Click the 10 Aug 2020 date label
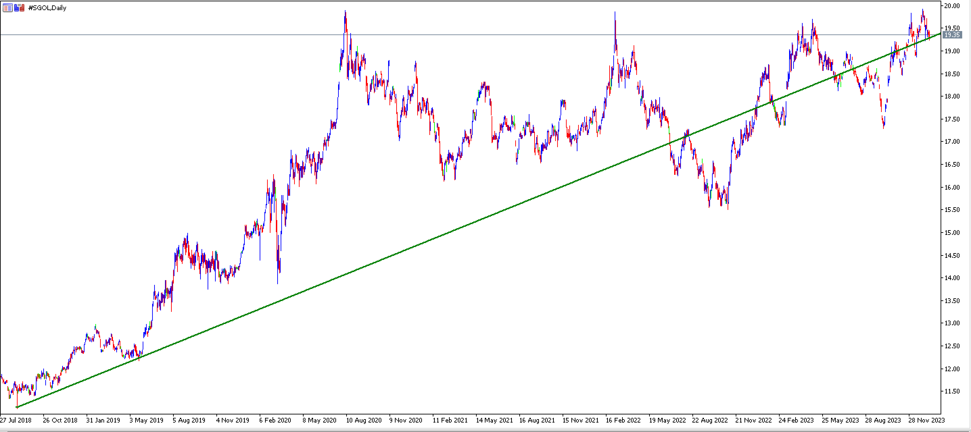 coord(364,420)
